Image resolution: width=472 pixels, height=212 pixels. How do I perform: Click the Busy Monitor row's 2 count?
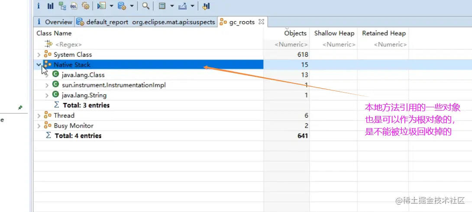click(x=306, y=126)
